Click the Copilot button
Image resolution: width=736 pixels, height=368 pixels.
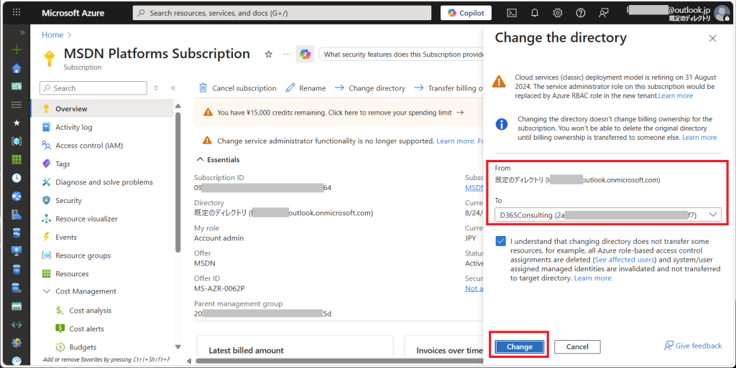point(466,13)
